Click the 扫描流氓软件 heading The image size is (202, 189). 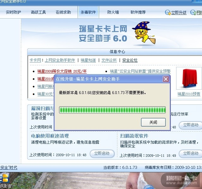pyautogui.click(x=134, y=136)
